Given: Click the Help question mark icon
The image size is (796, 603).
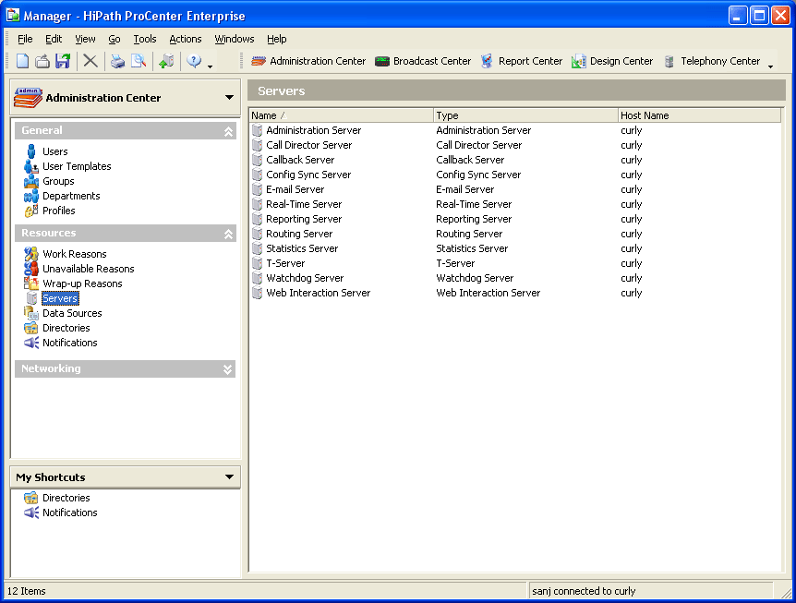Looking at the screenshot, I should 194,61.
